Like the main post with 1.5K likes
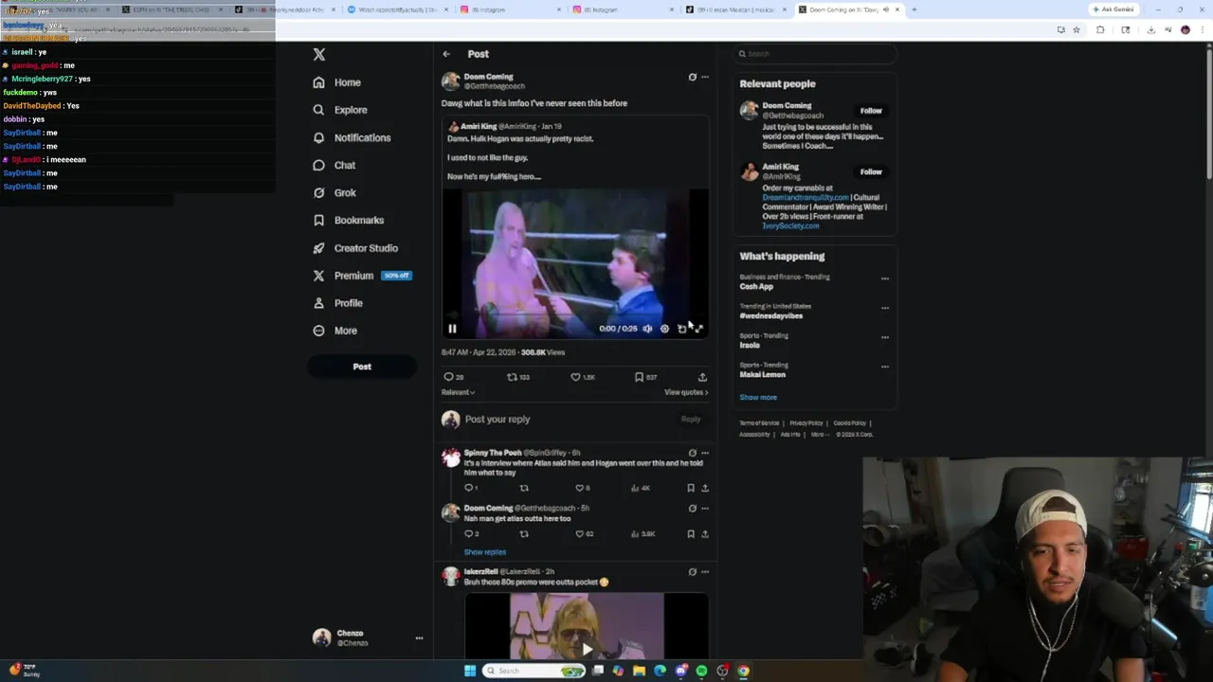1213x682 pixels. [583, 377]
